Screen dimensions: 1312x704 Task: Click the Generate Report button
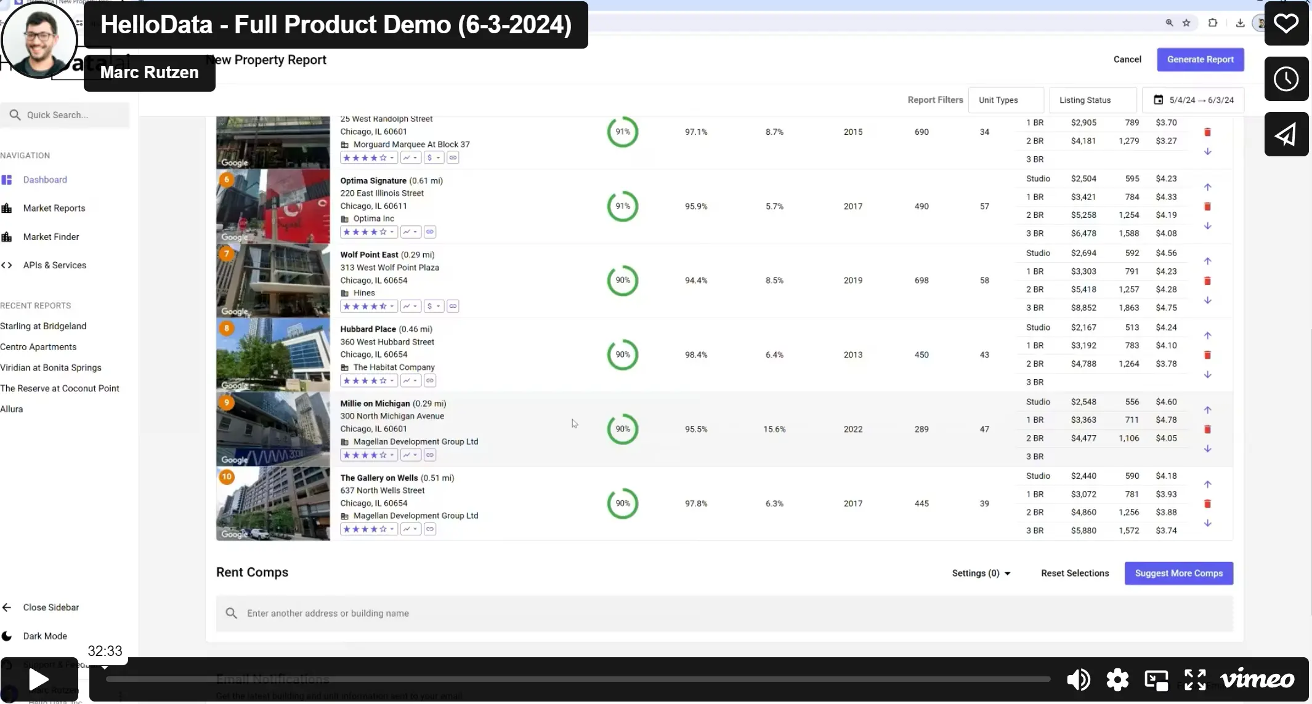[x=1200, y=59]
